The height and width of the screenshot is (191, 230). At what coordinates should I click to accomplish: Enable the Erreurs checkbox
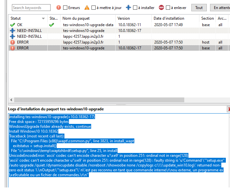(x=65, y=8)
